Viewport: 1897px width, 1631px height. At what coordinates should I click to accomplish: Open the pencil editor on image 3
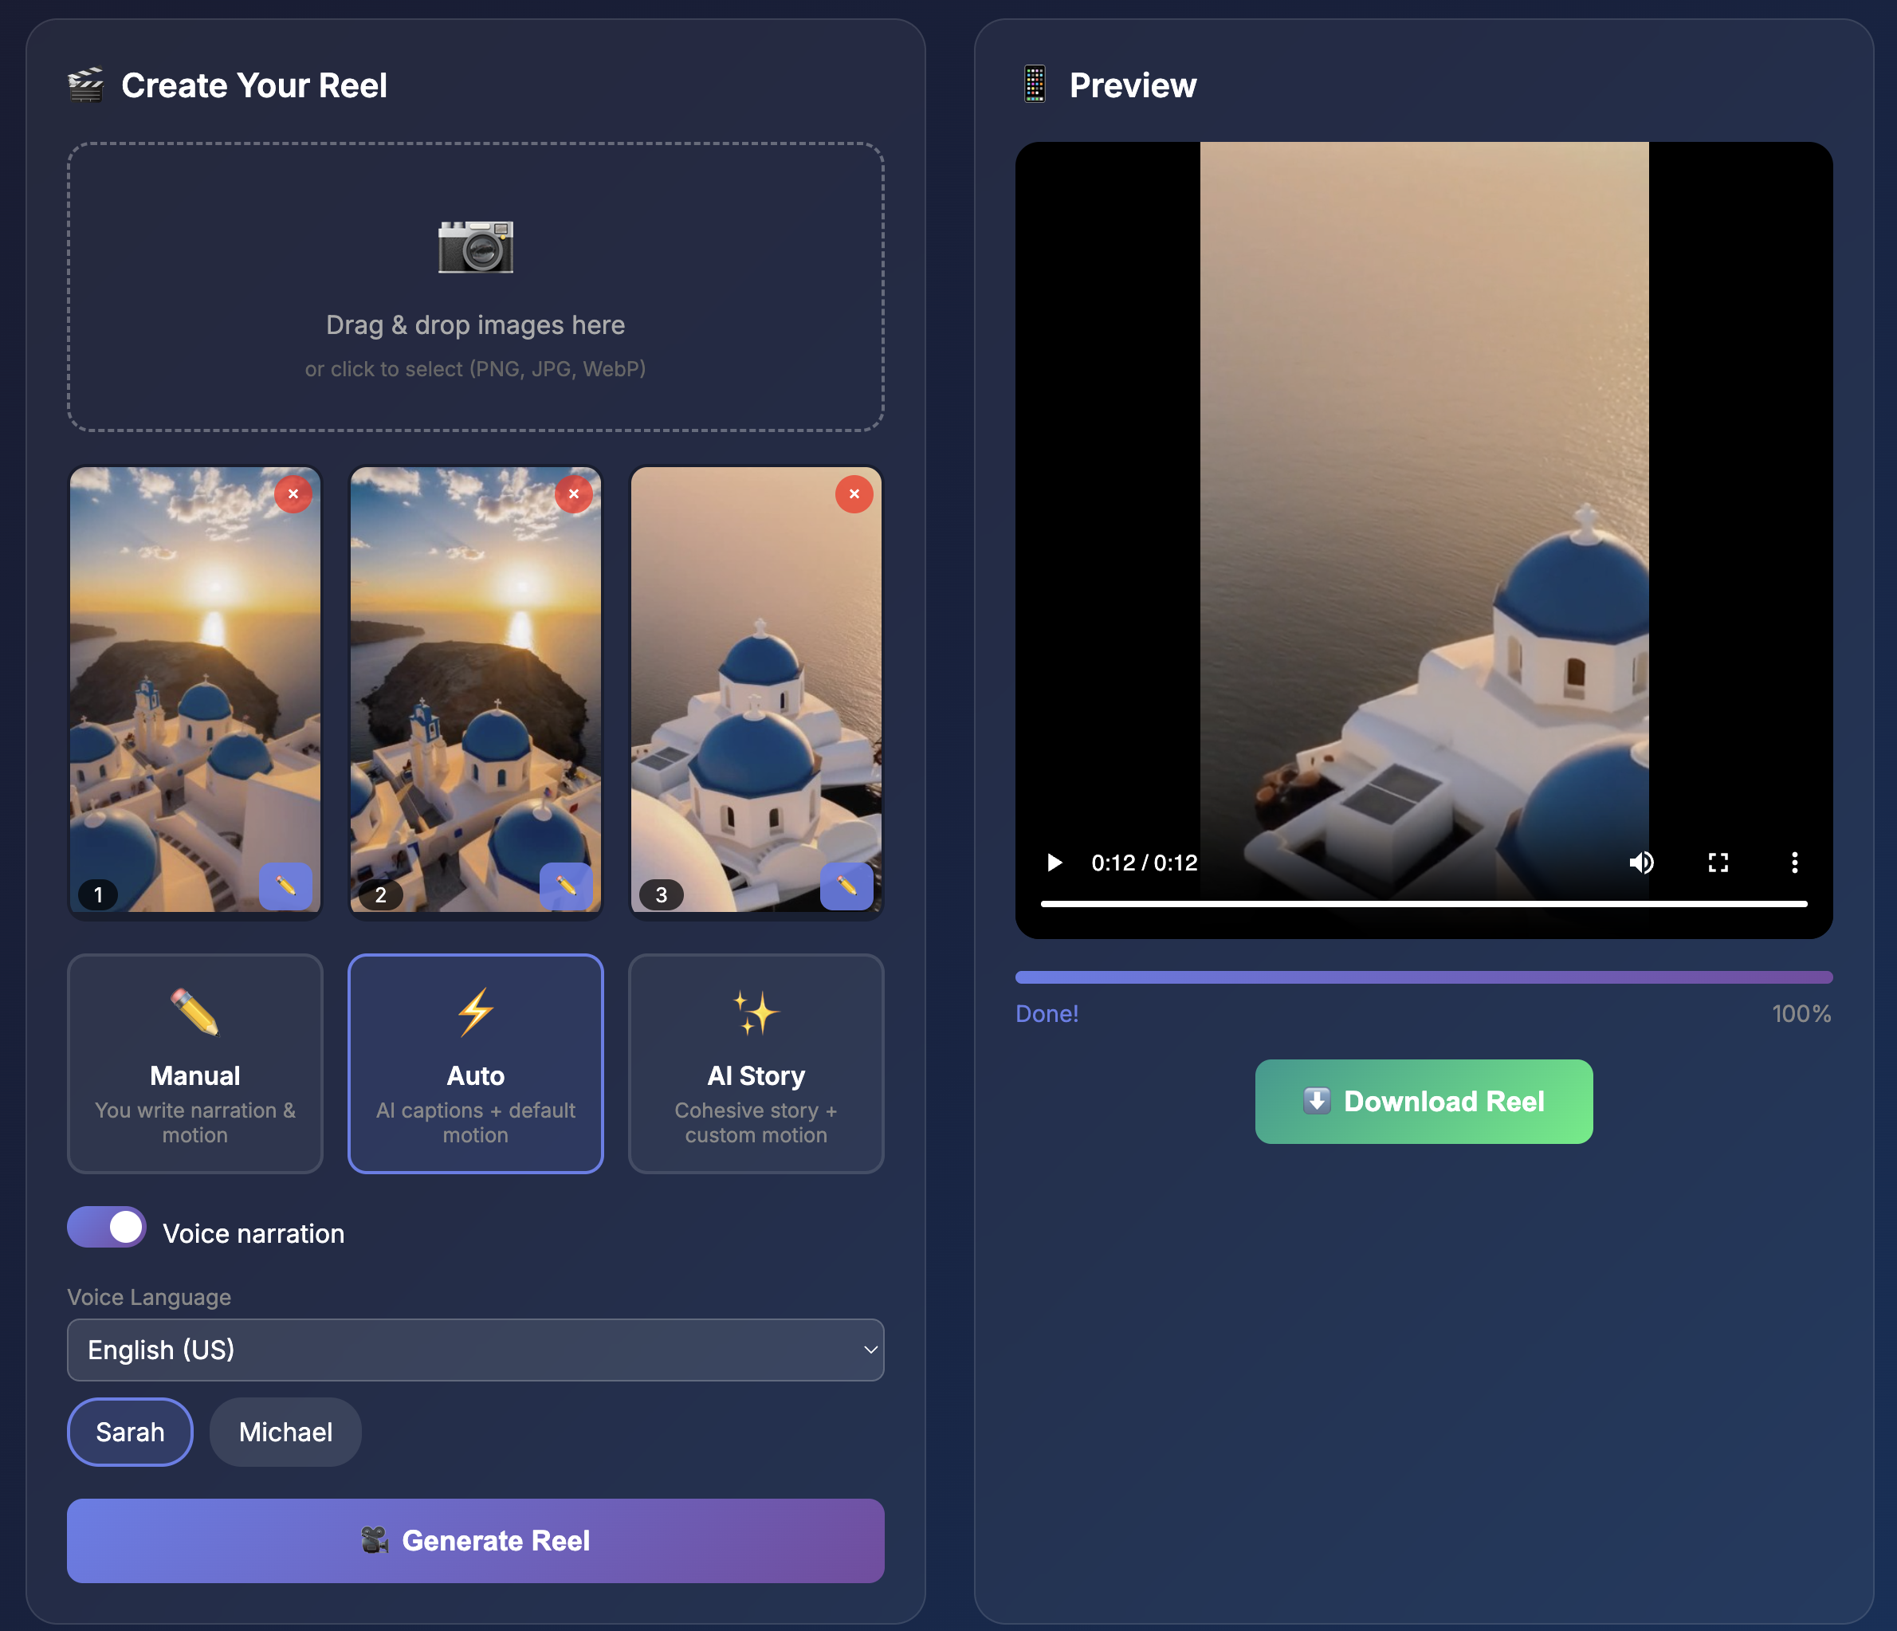tap(846, 886)
